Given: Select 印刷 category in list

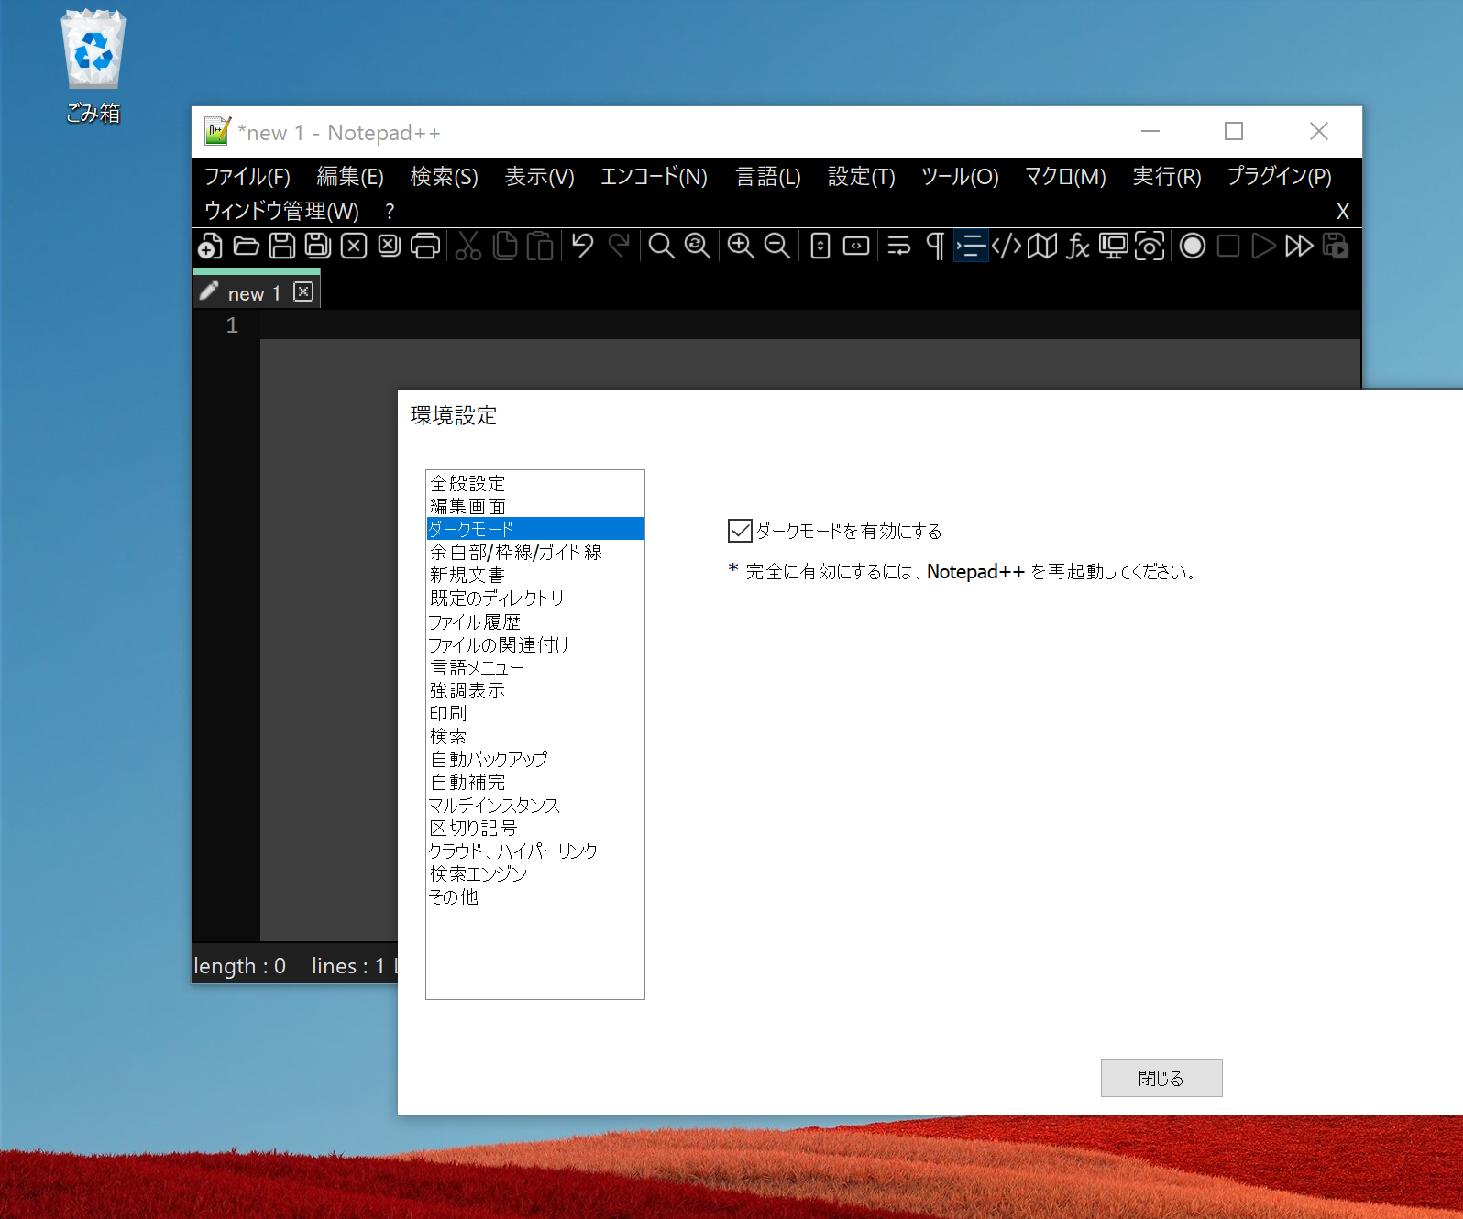Looking at the screenshot, I should click(x=534, y=713).
